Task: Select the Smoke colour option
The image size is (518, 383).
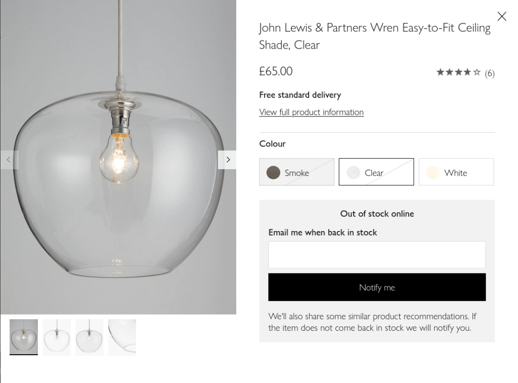Action: coord(296,172)
